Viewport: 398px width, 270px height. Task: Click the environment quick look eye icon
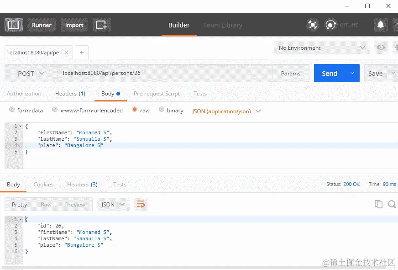click(x=381, y=48)
